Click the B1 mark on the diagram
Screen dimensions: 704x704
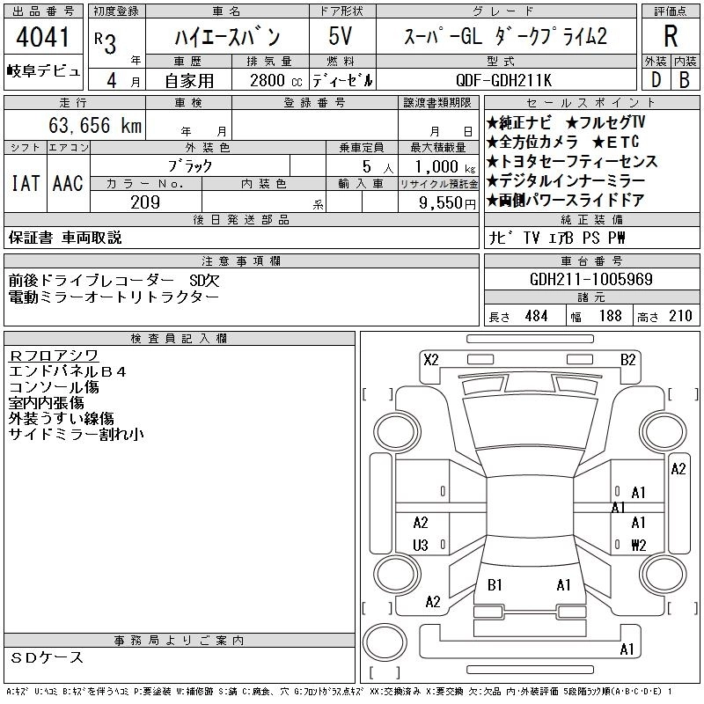click(495, 585)
